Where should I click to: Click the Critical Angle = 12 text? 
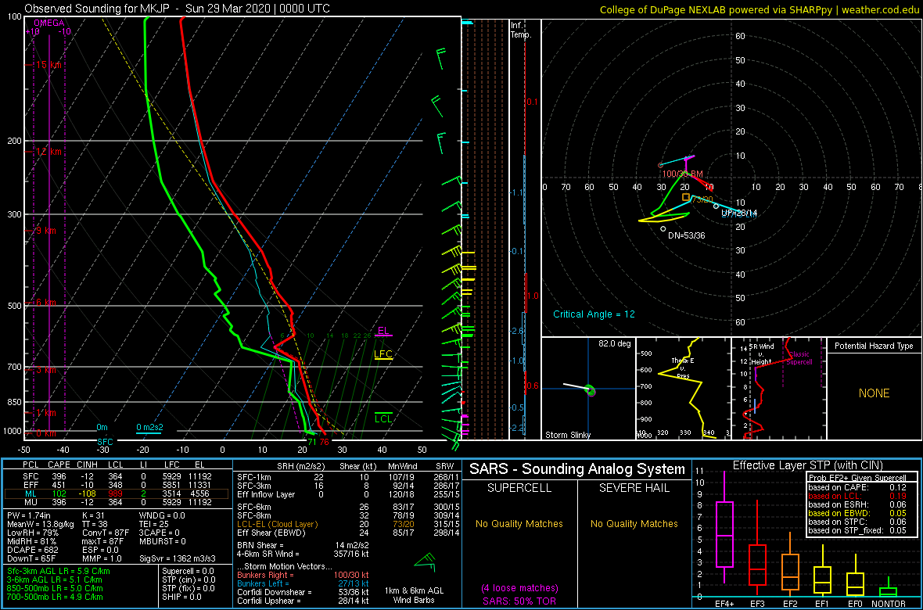(594, 314)
